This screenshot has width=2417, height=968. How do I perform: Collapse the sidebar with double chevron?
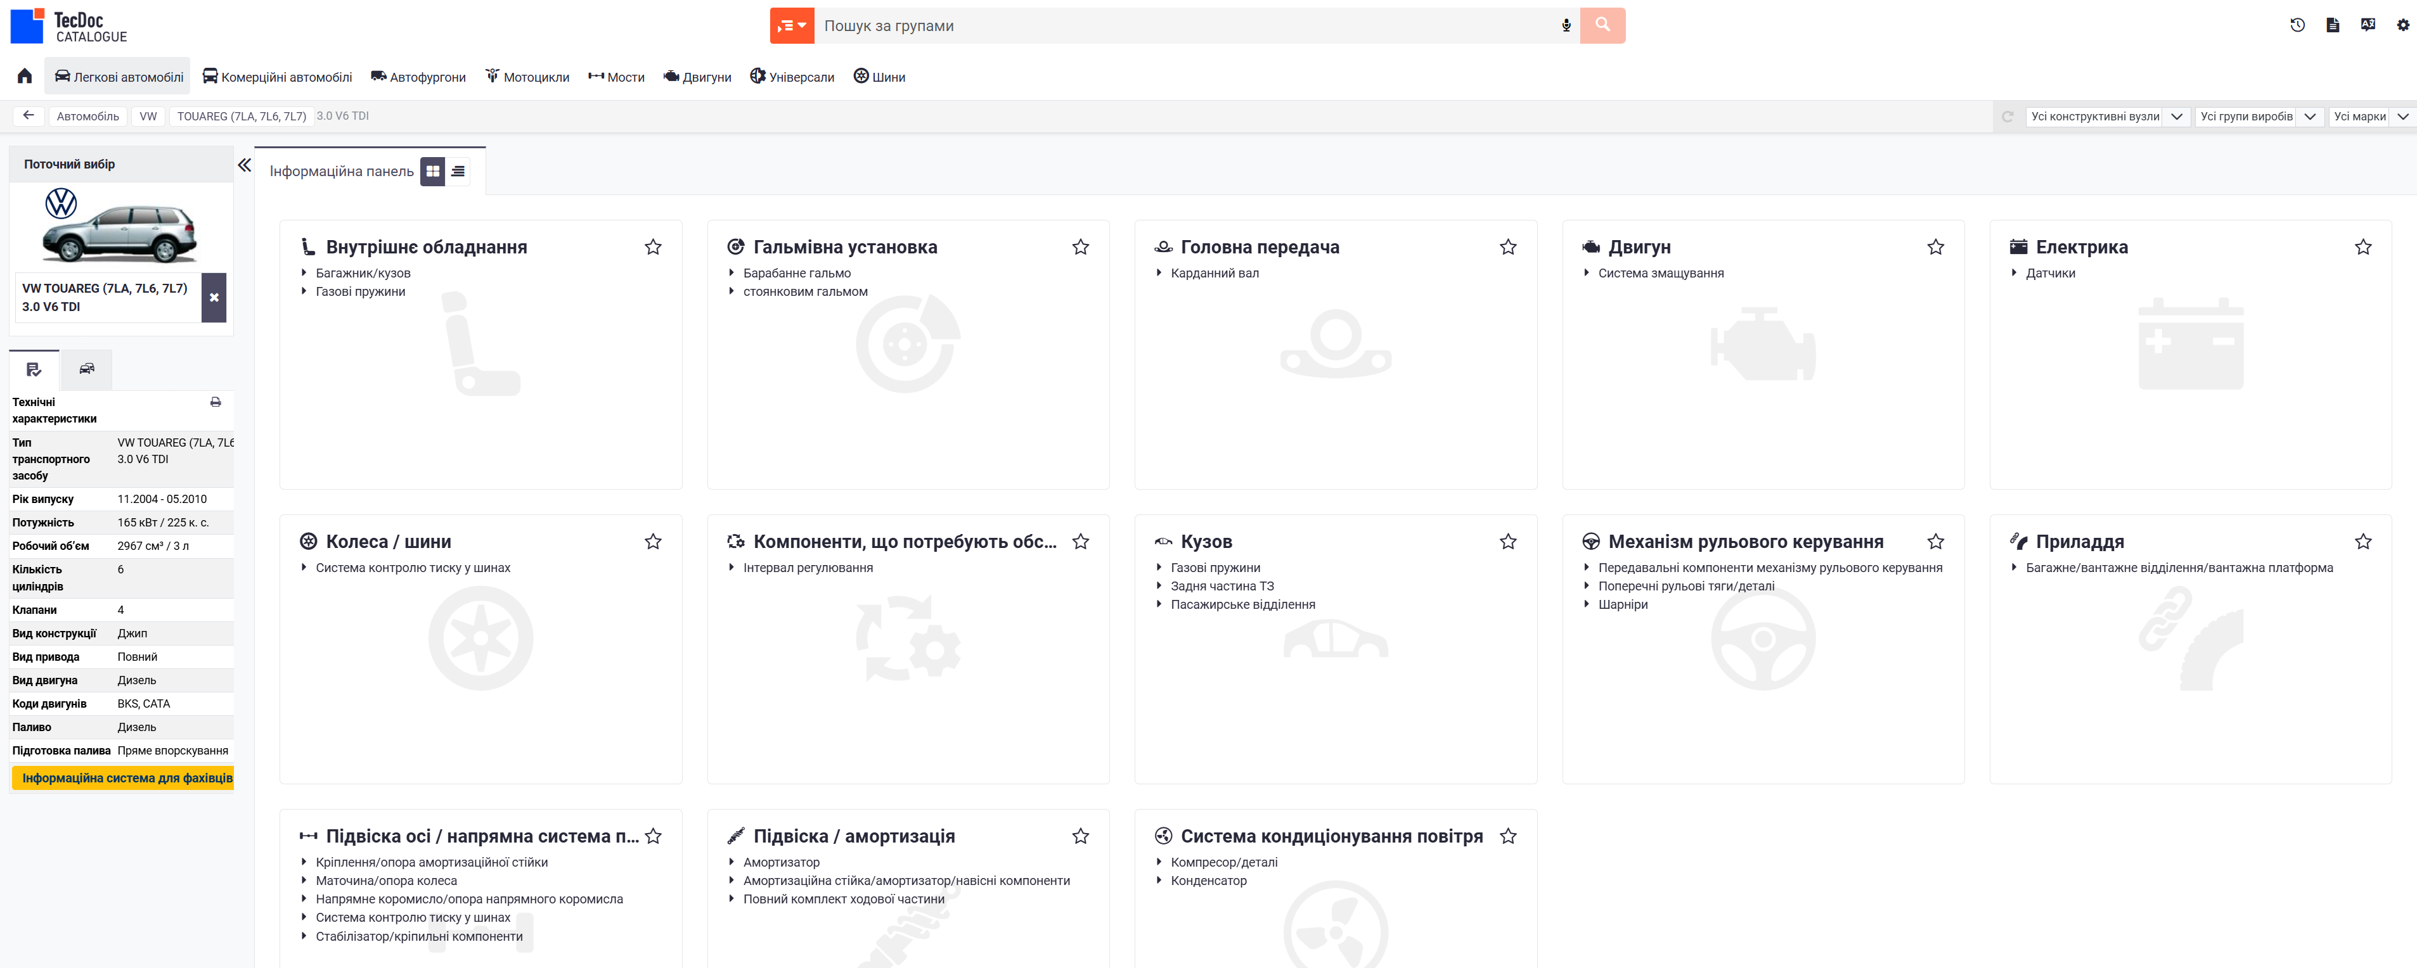tap(244, 165)
